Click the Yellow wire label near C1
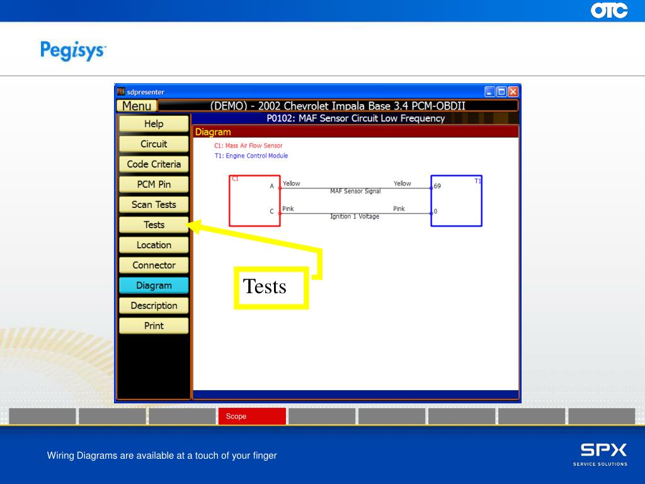This screenshot has width=645, height=484. pyautogui.click(x=291, y=183)
